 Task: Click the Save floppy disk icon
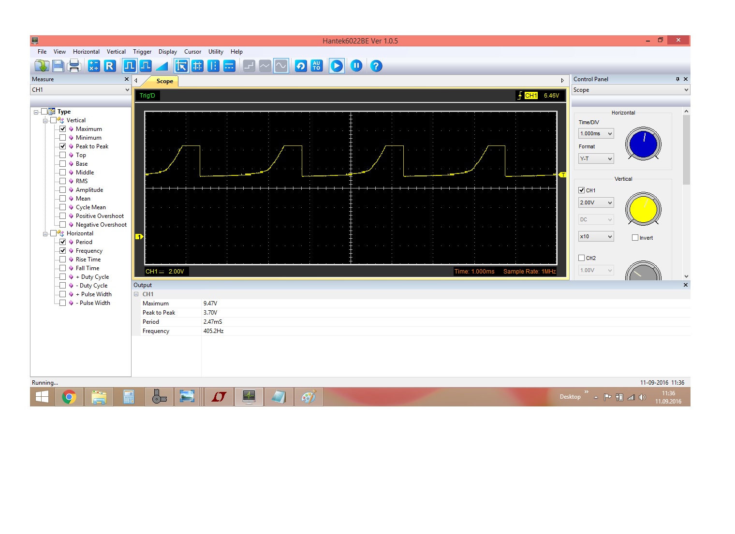click(x=59, y=66)
